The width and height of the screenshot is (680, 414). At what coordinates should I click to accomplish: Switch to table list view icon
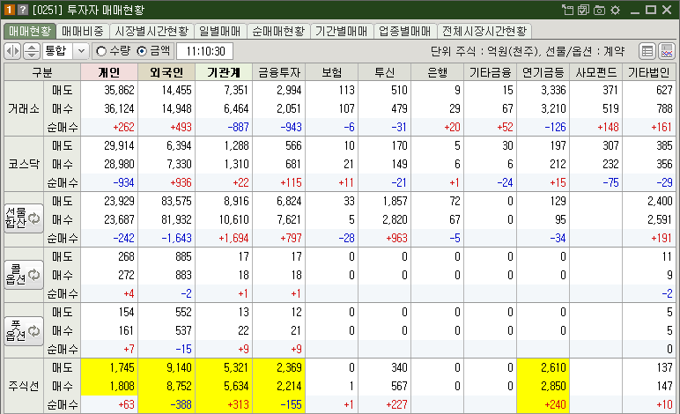click(x=647, y=51)
